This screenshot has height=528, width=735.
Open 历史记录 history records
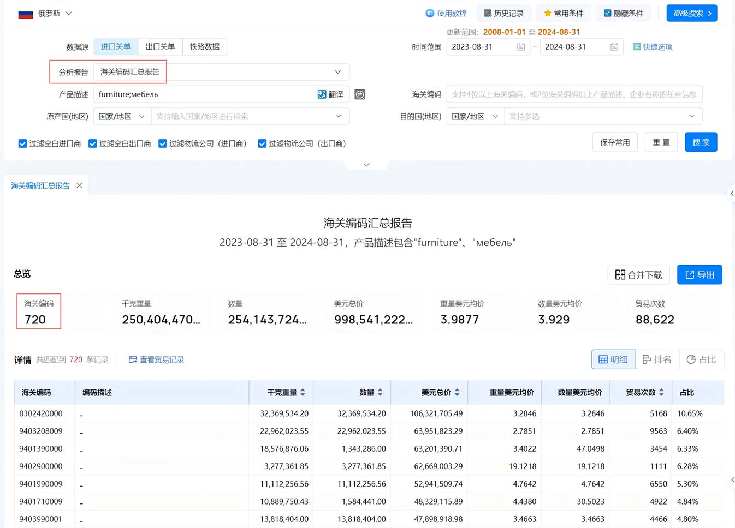click(x=503, y=13)
